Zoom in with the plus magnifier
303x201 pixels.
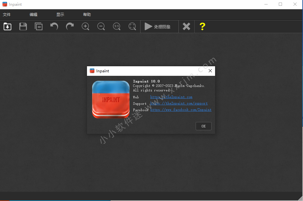(85, 26)
